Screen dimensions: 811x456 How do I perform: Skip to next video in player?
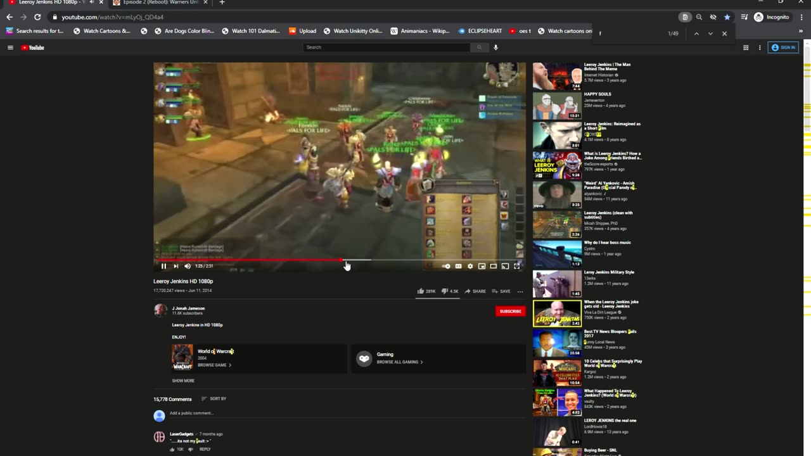[176, 266]
